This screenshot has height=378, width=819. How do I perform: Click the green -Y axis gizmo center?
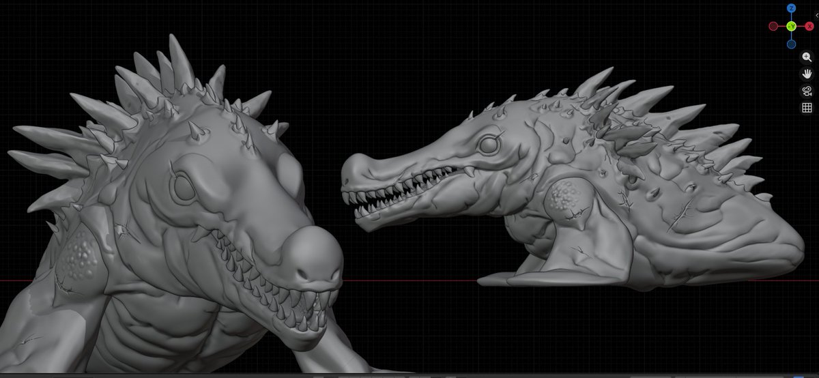pos(791,26)
